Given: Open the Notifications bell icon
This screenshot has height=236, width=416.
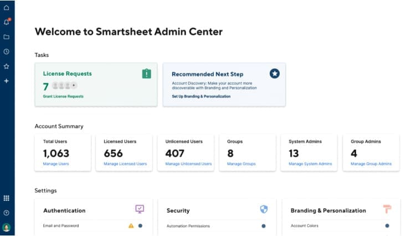Looking at the screenshot, I should (x=6, y=22).
